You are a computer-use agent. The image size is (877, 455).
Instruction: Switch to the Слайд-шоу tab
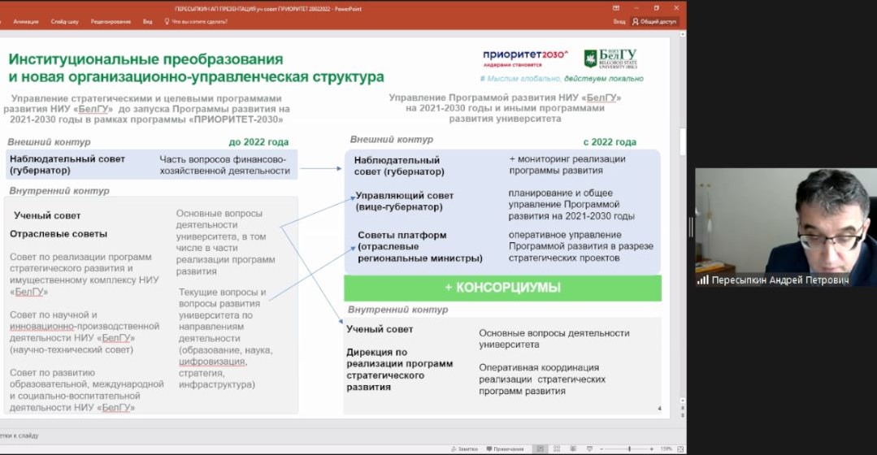point(64,22)
